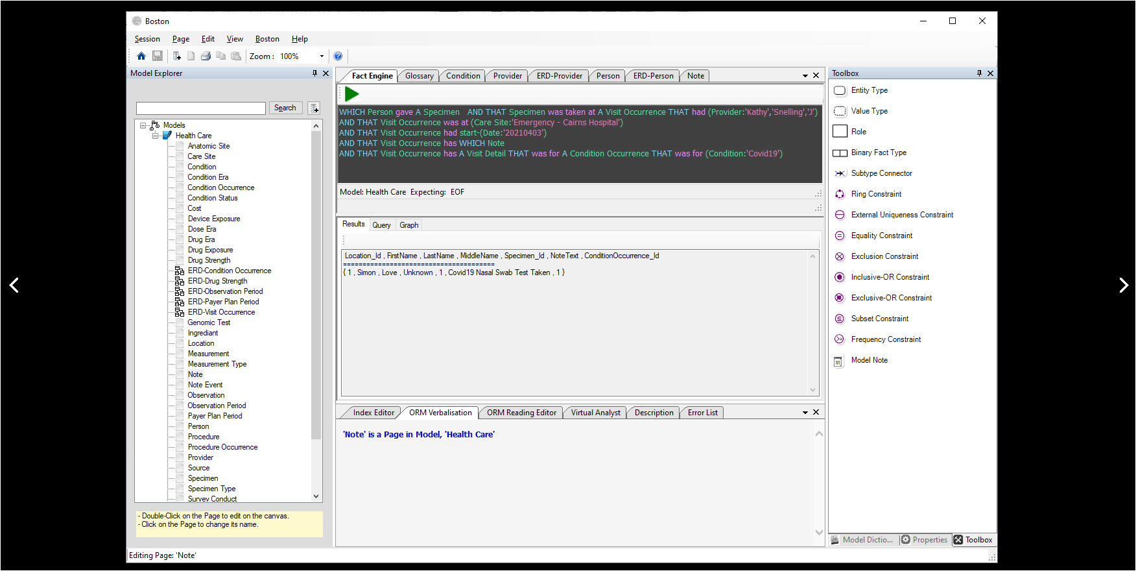The image size is (1136, 571).
Task: Click the Model Explorer search input field
Action: pyautogui.click(x=201, y=108)
